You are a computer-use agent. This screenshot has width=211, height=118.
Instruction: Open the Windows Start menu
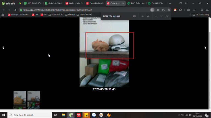[4, 115]
